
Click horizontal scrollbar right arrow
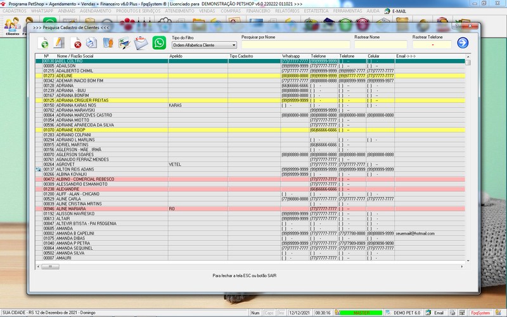click(x=462, y=266)
